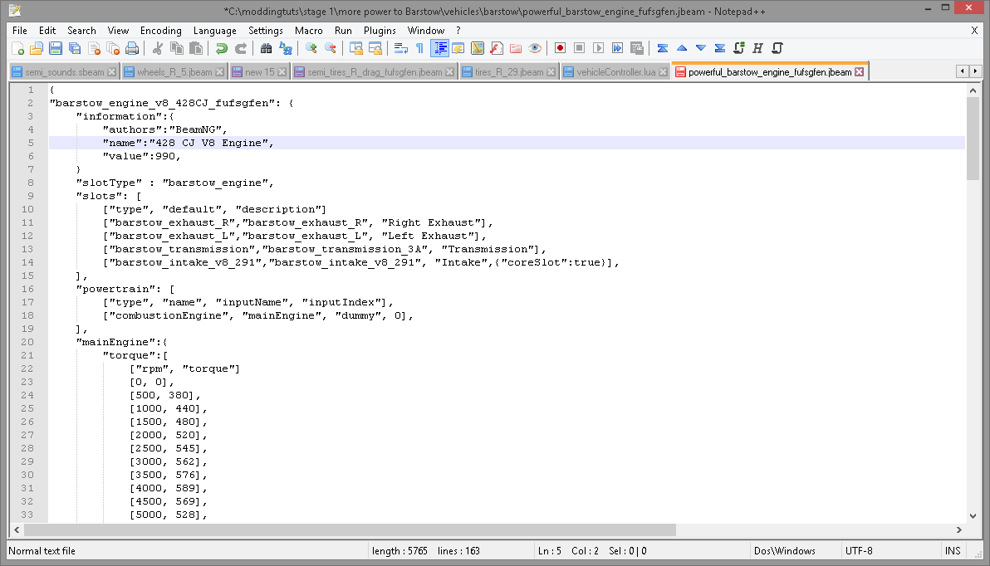Switch to semi_tires_R_drag_fufsgfen.jbeam tab
The width and height of the screenshot is (990, 566).
coord(375,72)
